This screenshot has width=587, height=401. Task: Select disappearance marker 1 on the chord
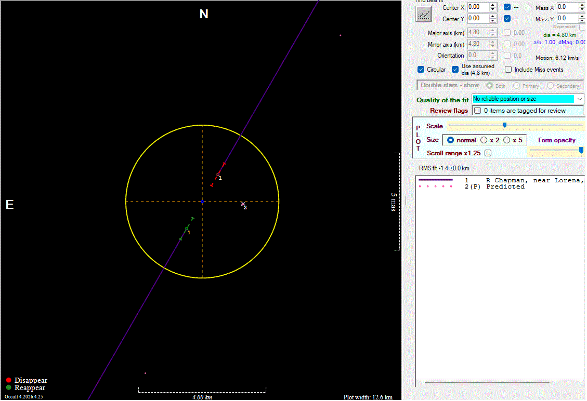point(218,175)
